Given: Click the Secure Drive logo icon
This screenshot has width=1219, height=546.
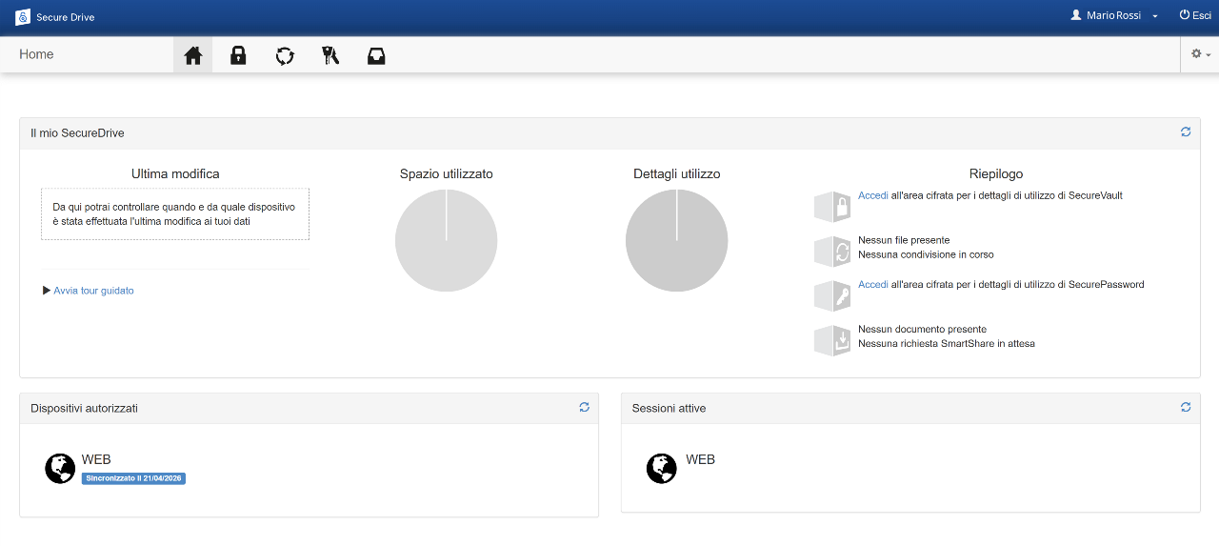Looking at the screenshot, I should click(x=23, y=17).
